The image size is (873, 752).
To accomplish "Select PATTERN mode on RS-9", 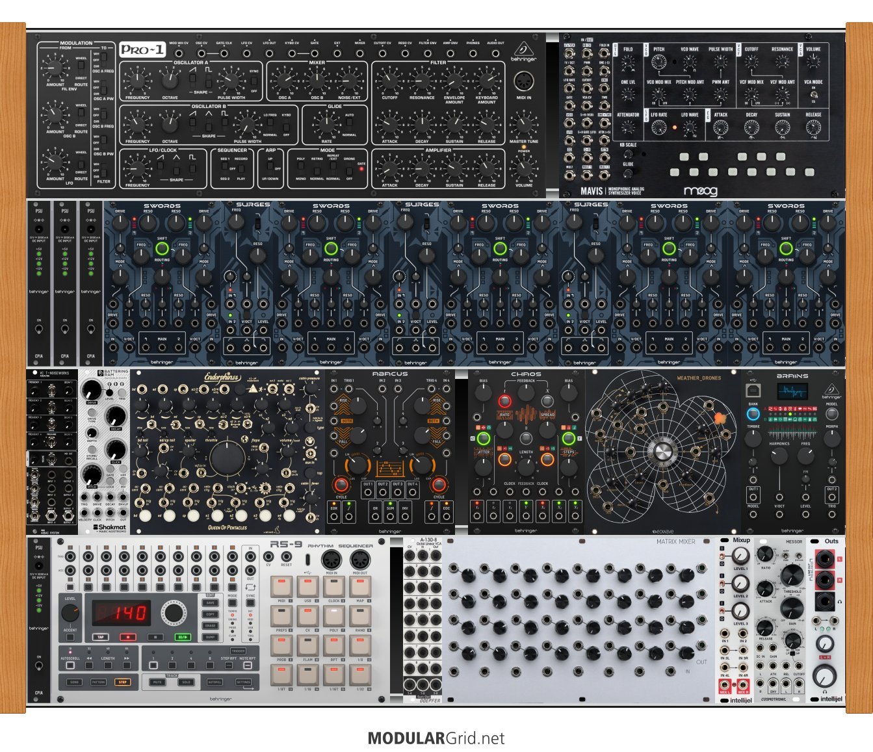I will coord(98,682).
